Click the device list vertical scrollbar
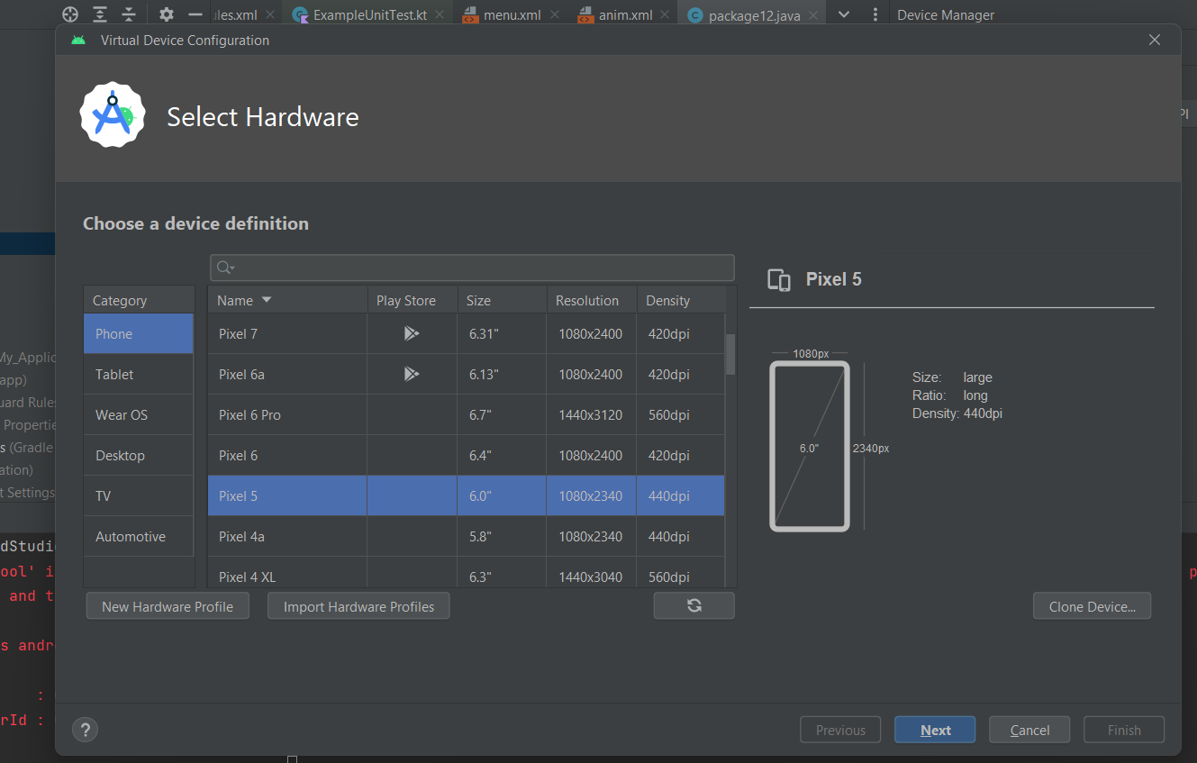 (x=730, y=354)
